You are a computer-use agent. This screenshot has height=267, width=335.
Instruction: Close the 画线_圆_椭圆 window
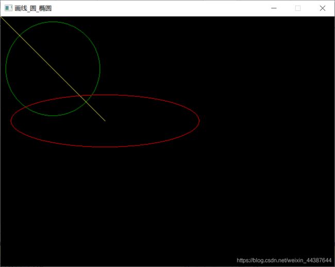tap(323, 8)
